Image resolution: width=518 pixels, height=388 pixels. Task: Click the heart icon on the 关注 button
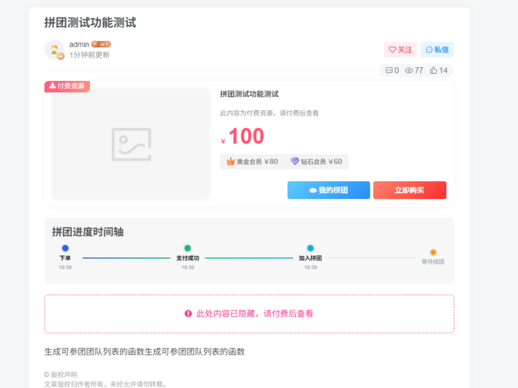[392, 50]
